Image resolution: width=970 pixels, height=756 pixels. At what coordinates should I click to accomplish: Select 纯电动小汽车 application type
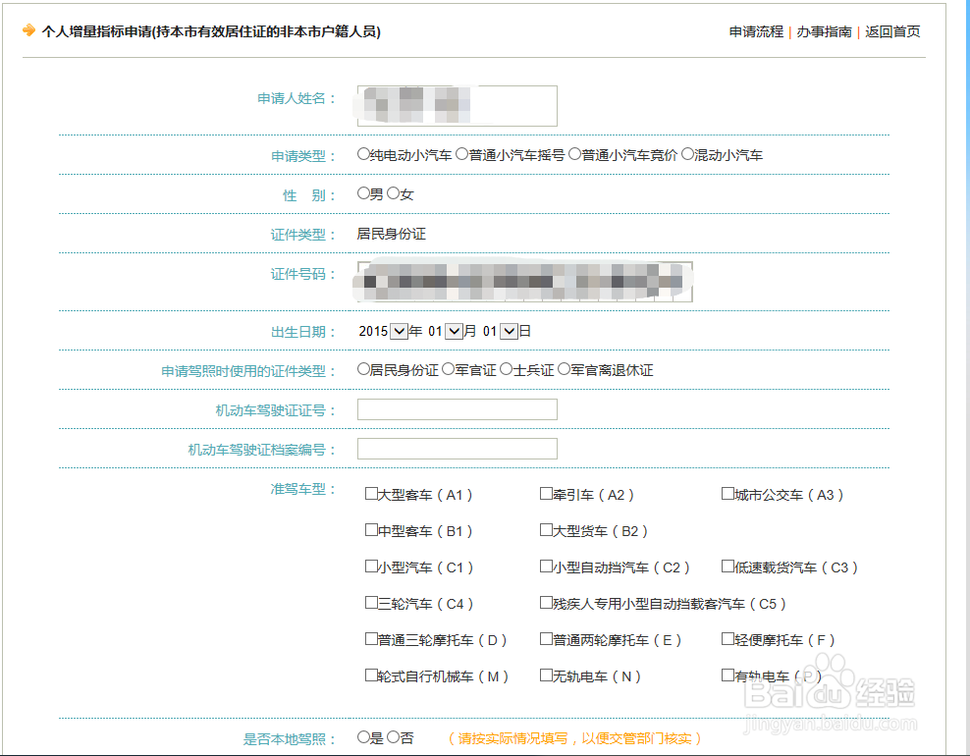[363, 154]
